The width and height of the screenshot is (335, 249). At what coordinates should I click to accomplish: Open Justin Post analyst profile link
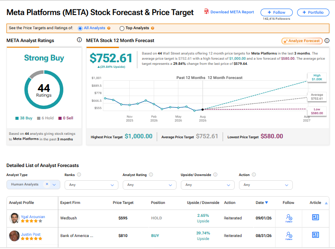[31, 234]
